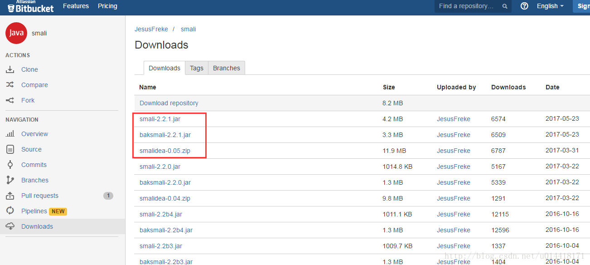Viewport: 590px width, 265px height.
Task: Click the Pipelines cycle icon
Action: click(10, 211)
